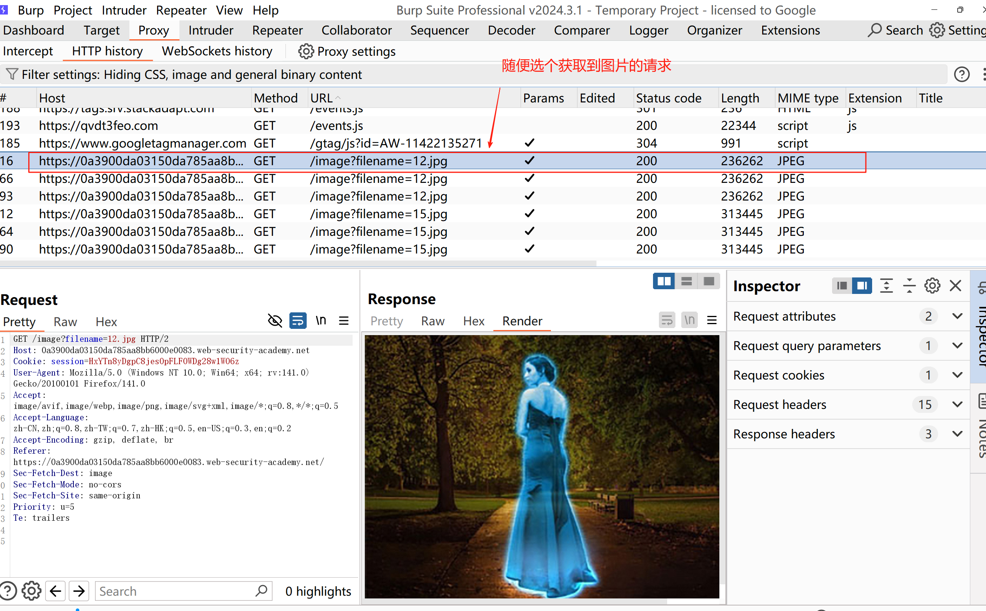This screenshot has height=611, width=986.
Task: Switch to the Repeater tab
Action: pyautogui.click(x=277, y=30)
